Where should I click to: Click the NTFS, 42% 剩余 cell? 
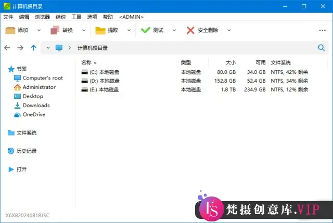click(289, 72)
